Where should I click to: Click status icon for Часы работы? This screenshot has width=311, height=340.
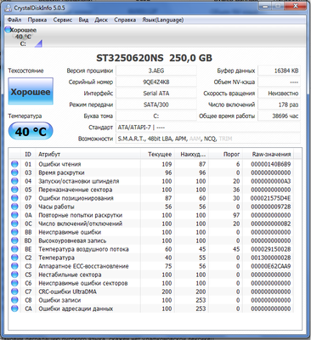coord(14,207)
